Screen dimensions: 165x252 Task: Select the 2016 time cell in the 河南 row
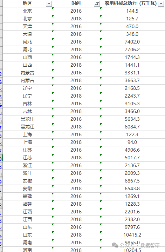pyautogui.click(x=76, y=243)
